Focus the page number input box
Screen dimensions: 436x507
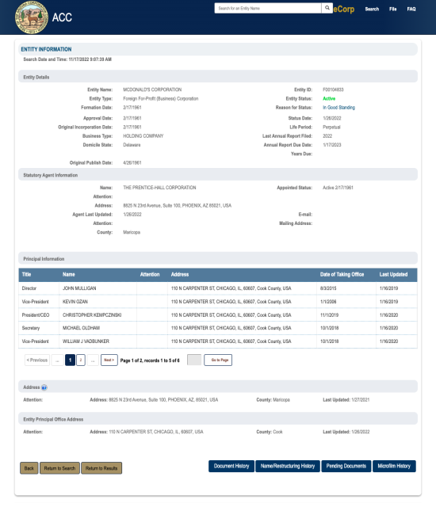pyautogui.click(x=194, y=360)
